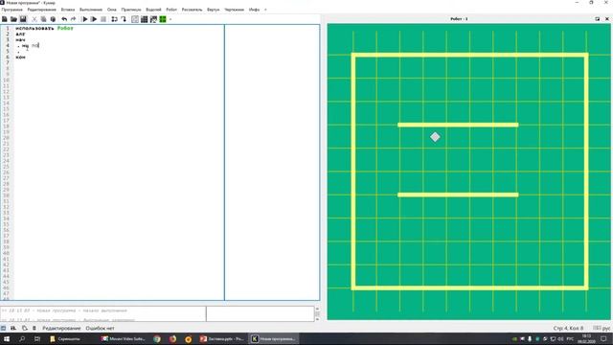613x345 pixels.
Task: Open the Редактирование menu
Action: (41, 10)
